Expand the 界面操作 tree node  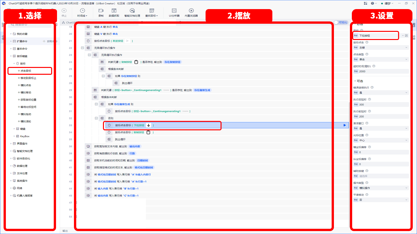pyautogui.click(x=10, y=144)
